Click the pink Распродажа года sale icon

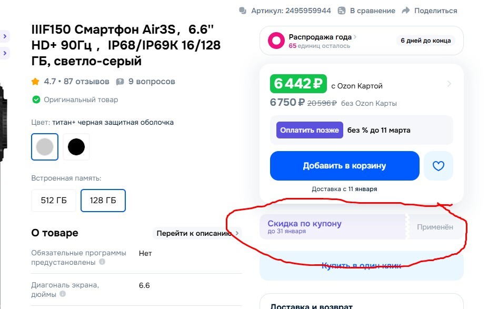[x=276, y=41]
